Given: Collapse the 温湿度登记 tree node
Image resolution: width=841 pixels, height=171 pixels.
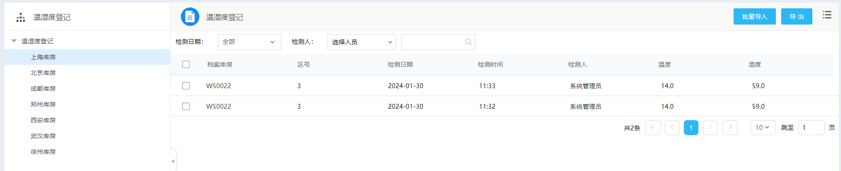Looking at the screenshot, I should pyautogui.click(x=14, y=41).
